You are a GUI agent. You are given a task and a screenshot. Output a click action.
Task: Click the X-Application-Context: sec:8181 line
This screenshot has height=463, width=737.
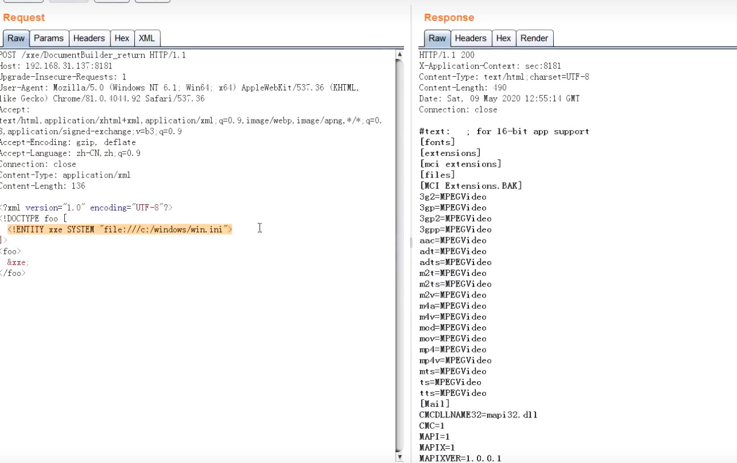click(x=490, y=66)
